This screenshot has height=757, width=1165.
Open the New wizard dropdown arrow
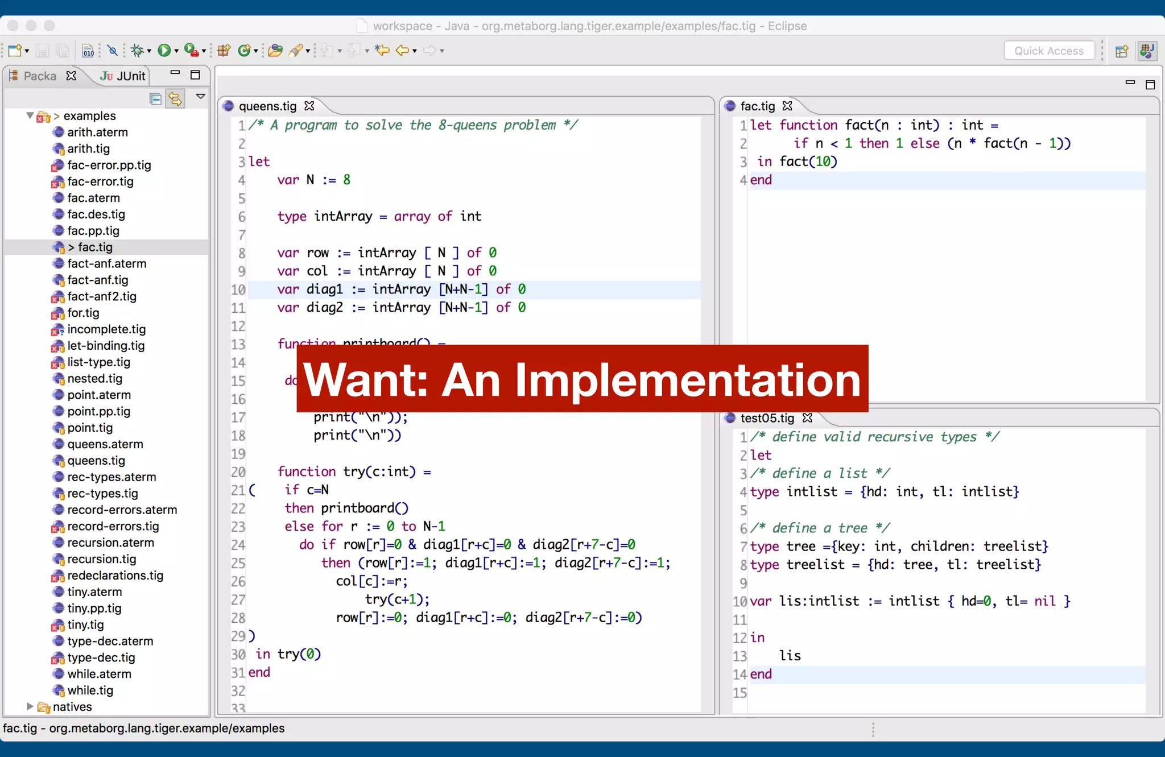click(27, 51)
